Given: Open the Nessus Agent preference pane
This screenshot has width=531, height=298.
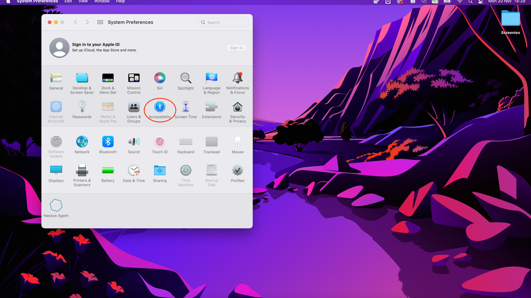Looking at the screenshot, I should point(56,206).
